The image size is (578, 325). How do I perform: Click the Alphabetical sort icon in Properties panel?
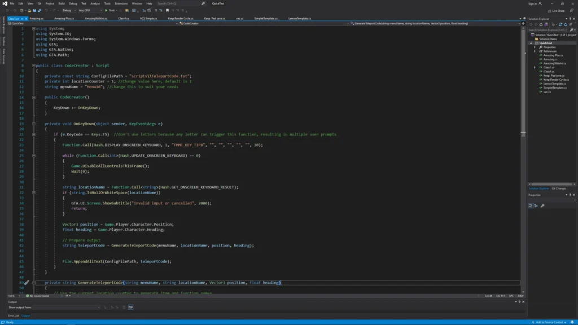tap(536, 205)
